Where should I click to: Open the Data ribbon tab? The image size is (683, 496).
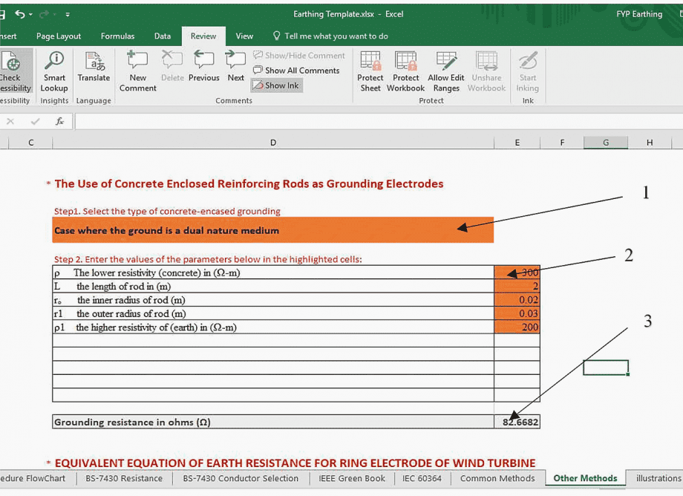[163, 36]
